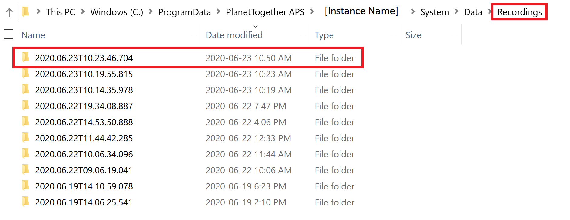This screenshot has width=570, height=220.
Task: Open sort dropdown arrow above Date modified
Action: (x=255, y=26)
